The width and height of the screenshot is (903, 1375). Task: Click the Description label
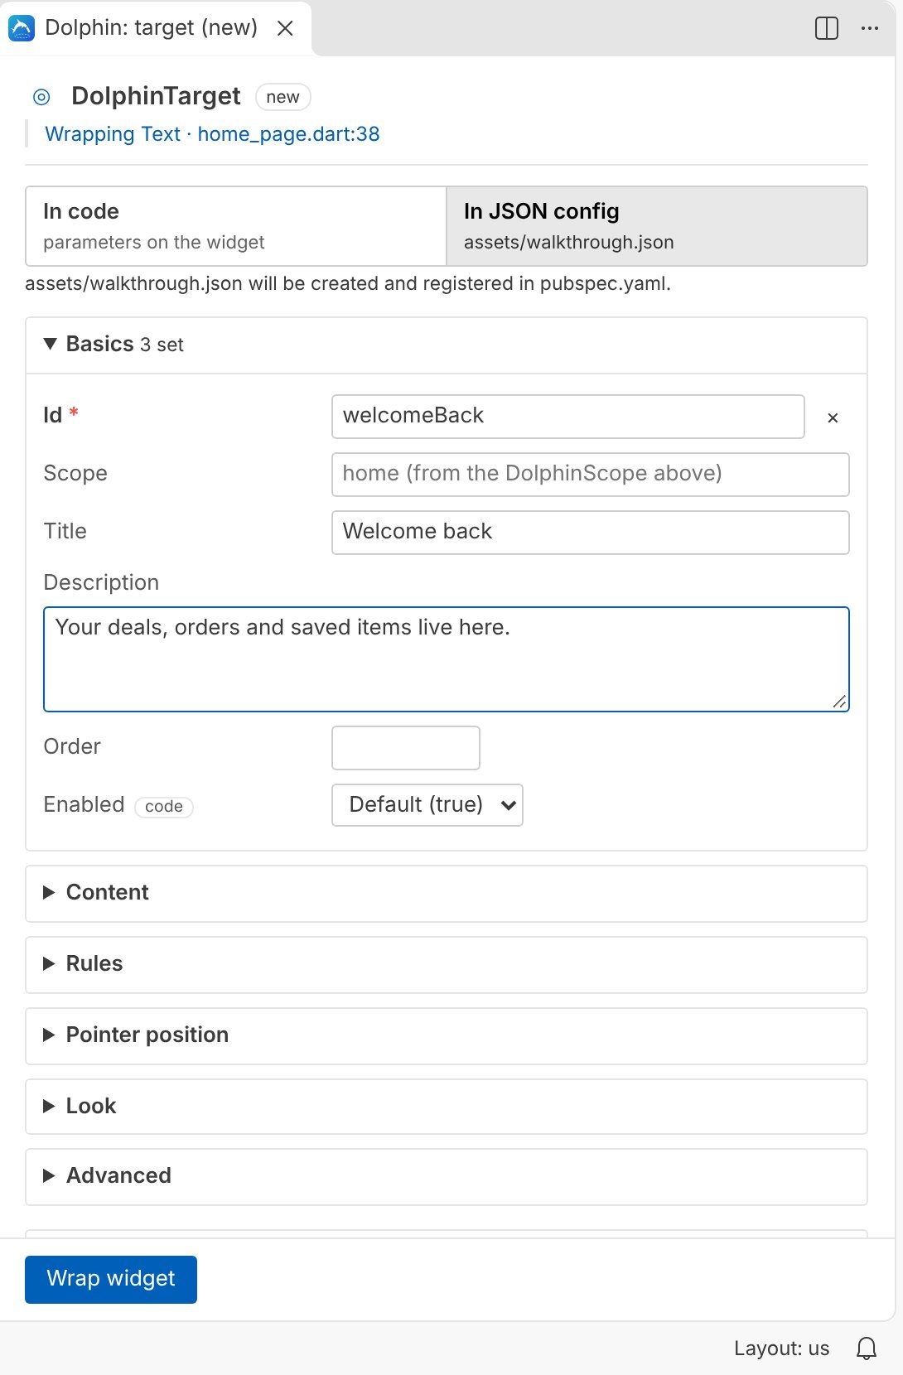pos(101,582)
